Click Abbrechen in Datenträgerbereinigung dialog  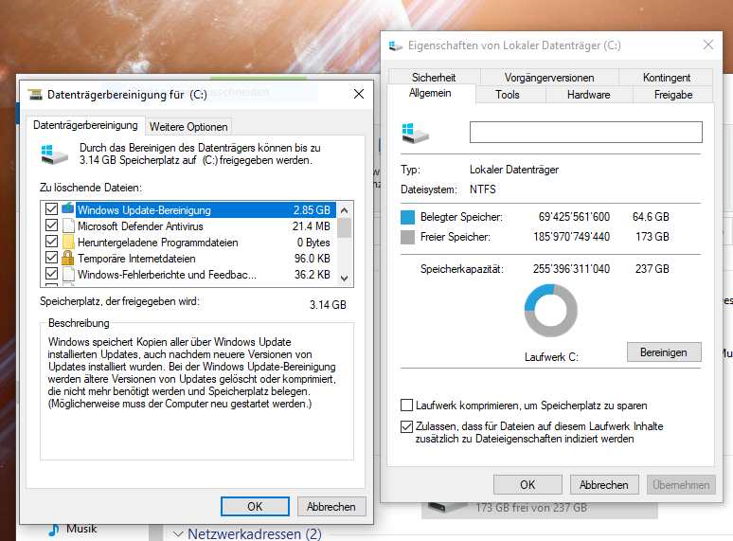coord(331,506)
